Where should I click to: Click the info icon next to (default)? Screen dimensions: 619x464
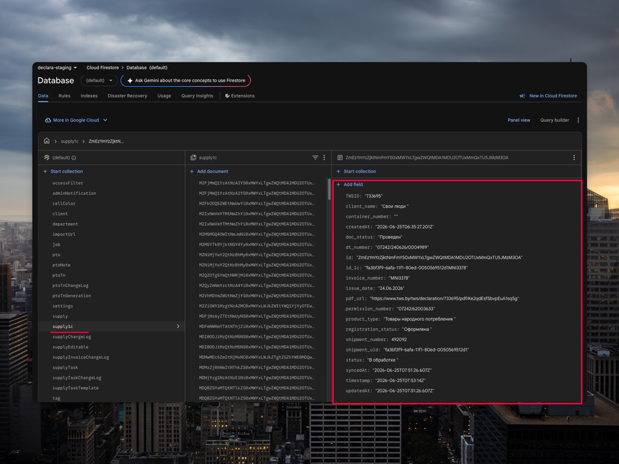click(74, 158)
